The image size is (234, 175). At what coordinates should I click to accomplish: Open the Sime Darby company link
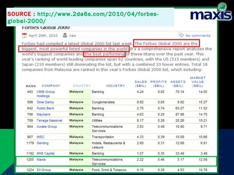pos(45,102)
